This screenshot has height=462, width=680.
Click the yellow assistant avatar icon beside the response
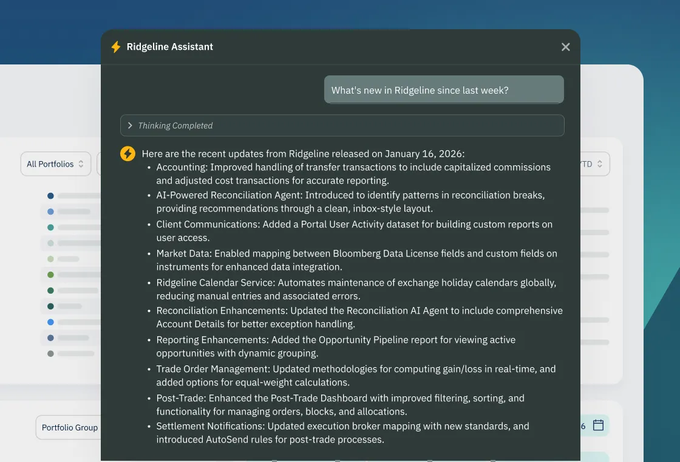tap(128, 154)
